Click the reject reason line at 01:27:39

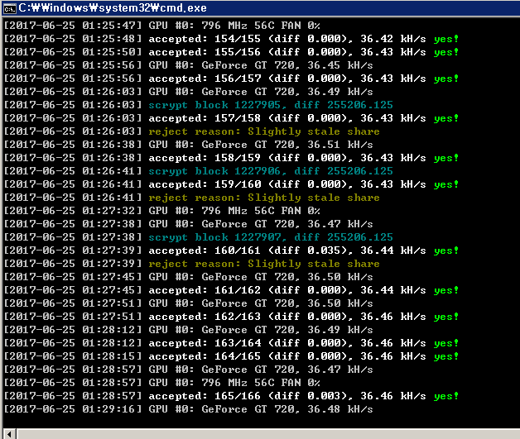[x=191, y=264]
